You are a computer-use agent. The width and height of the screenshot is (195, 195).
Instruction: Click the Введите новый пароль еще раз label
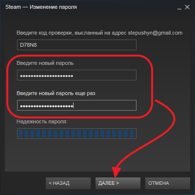pyautogui.click(x=56, y=93)
